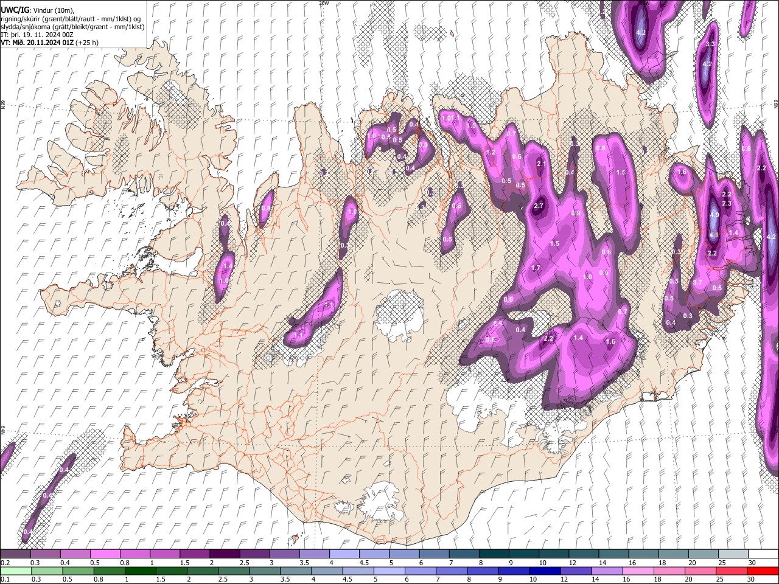Click the 'VT: Mið. 20.11.2024 01Z (+25 h)' line

coord(50,43)
